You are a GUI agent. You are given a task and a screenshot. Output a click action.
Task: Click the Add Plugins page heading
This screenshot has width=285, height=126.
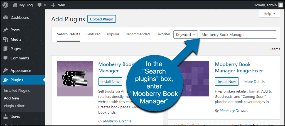[68, 19]
